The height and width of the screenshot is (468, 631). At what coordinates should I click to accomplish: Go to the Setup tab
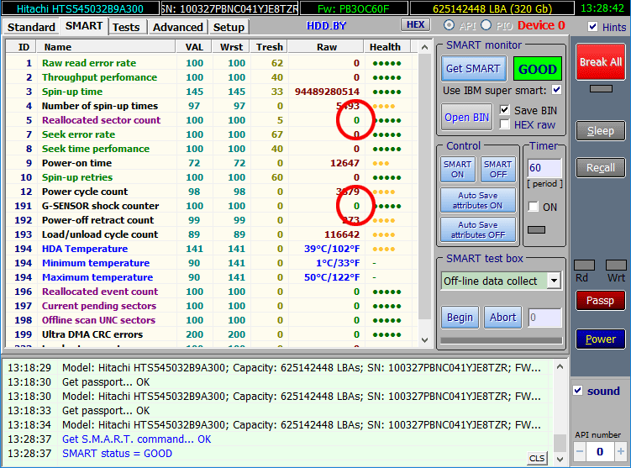click(229, 27)
